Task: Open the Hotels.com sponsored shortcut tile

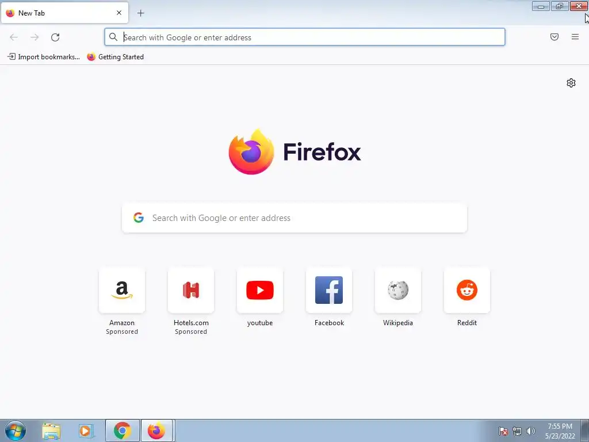Action: (191, 290)
